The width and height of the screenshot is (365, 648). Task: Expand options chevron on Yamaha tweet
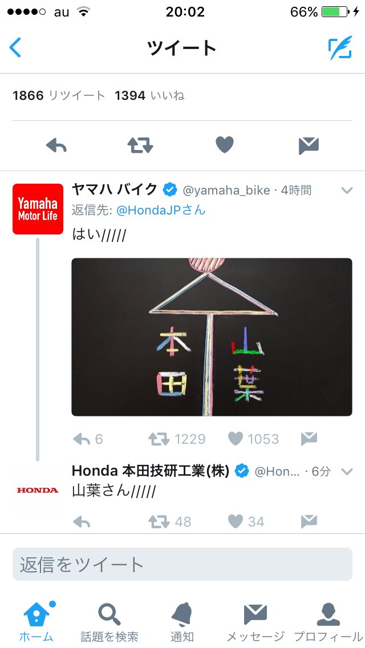click(347, 190)
